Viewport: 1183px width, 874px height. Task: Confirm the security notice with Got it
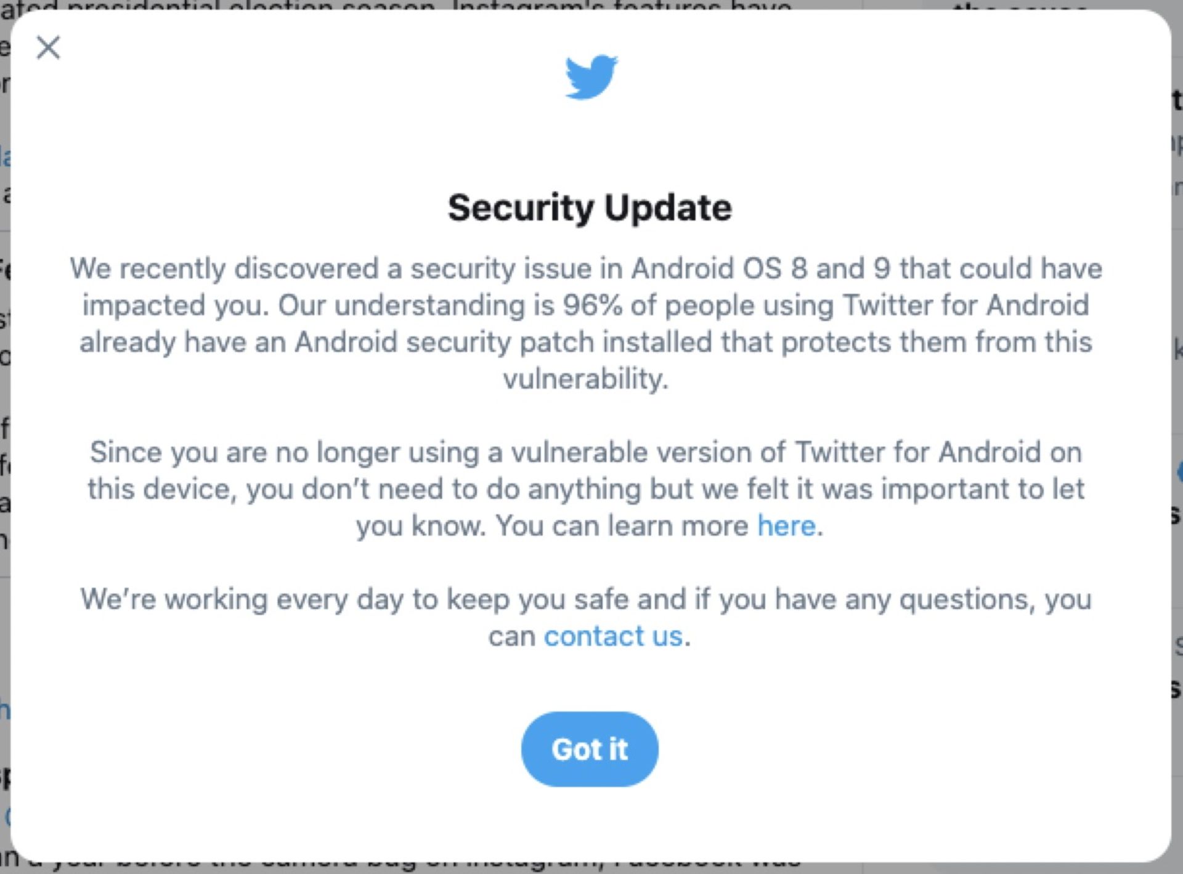(x=589, y=749)
